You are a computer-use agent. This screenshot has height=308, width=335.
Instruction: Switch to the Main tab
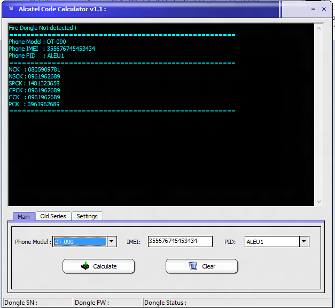24,217
